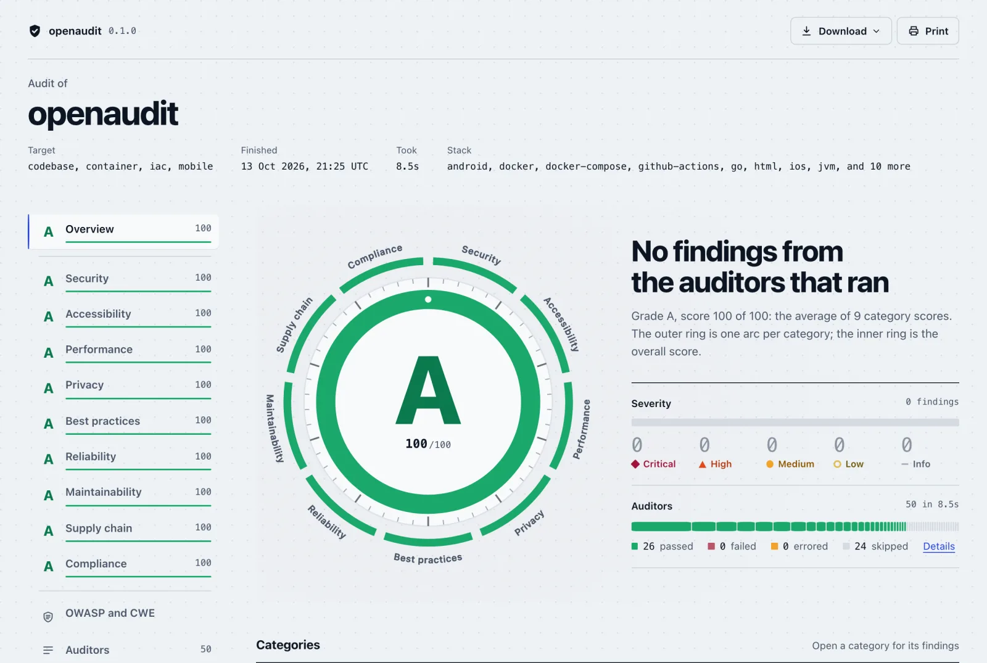Viewport: 987px width, 663px height.
Task: Click the red Critical diamond icon
Action: point(635,464)
